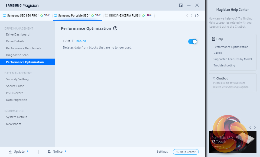Open Notice via the bell icon

click(x=49, y=152)
